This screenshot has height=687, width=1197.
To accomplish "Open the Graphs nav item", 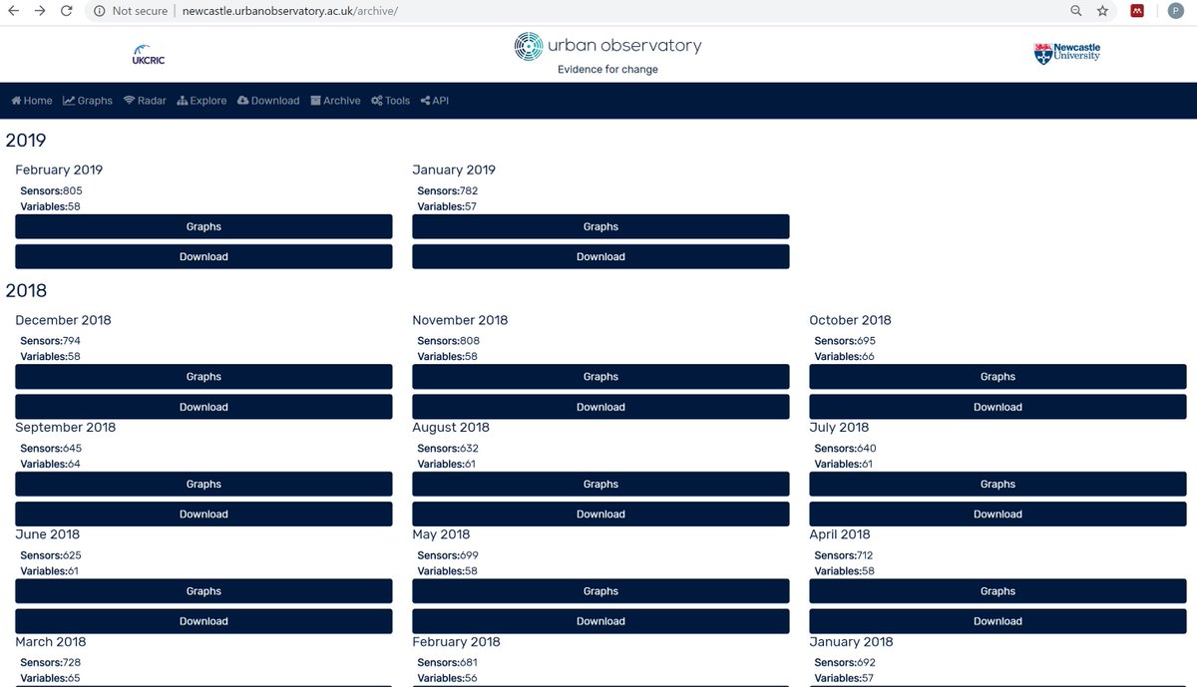I will 88,101.
